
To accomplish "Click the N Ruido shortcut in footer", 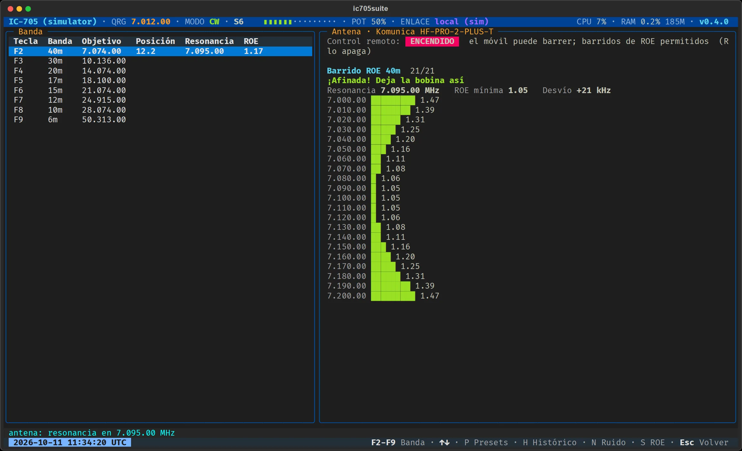I will point(608,442).
